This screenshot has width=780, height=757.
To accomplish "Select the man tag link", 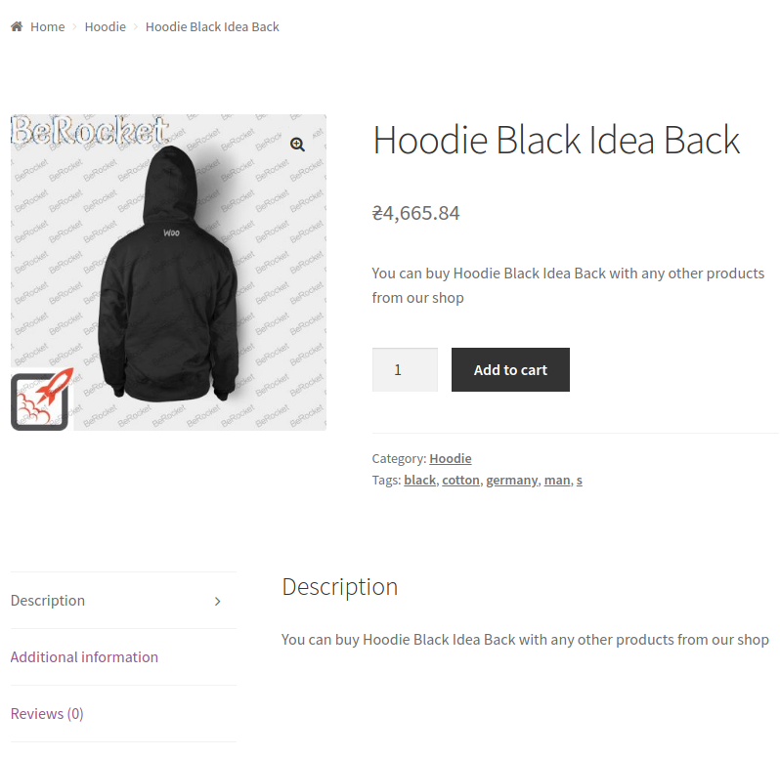I will coord(557,481).
